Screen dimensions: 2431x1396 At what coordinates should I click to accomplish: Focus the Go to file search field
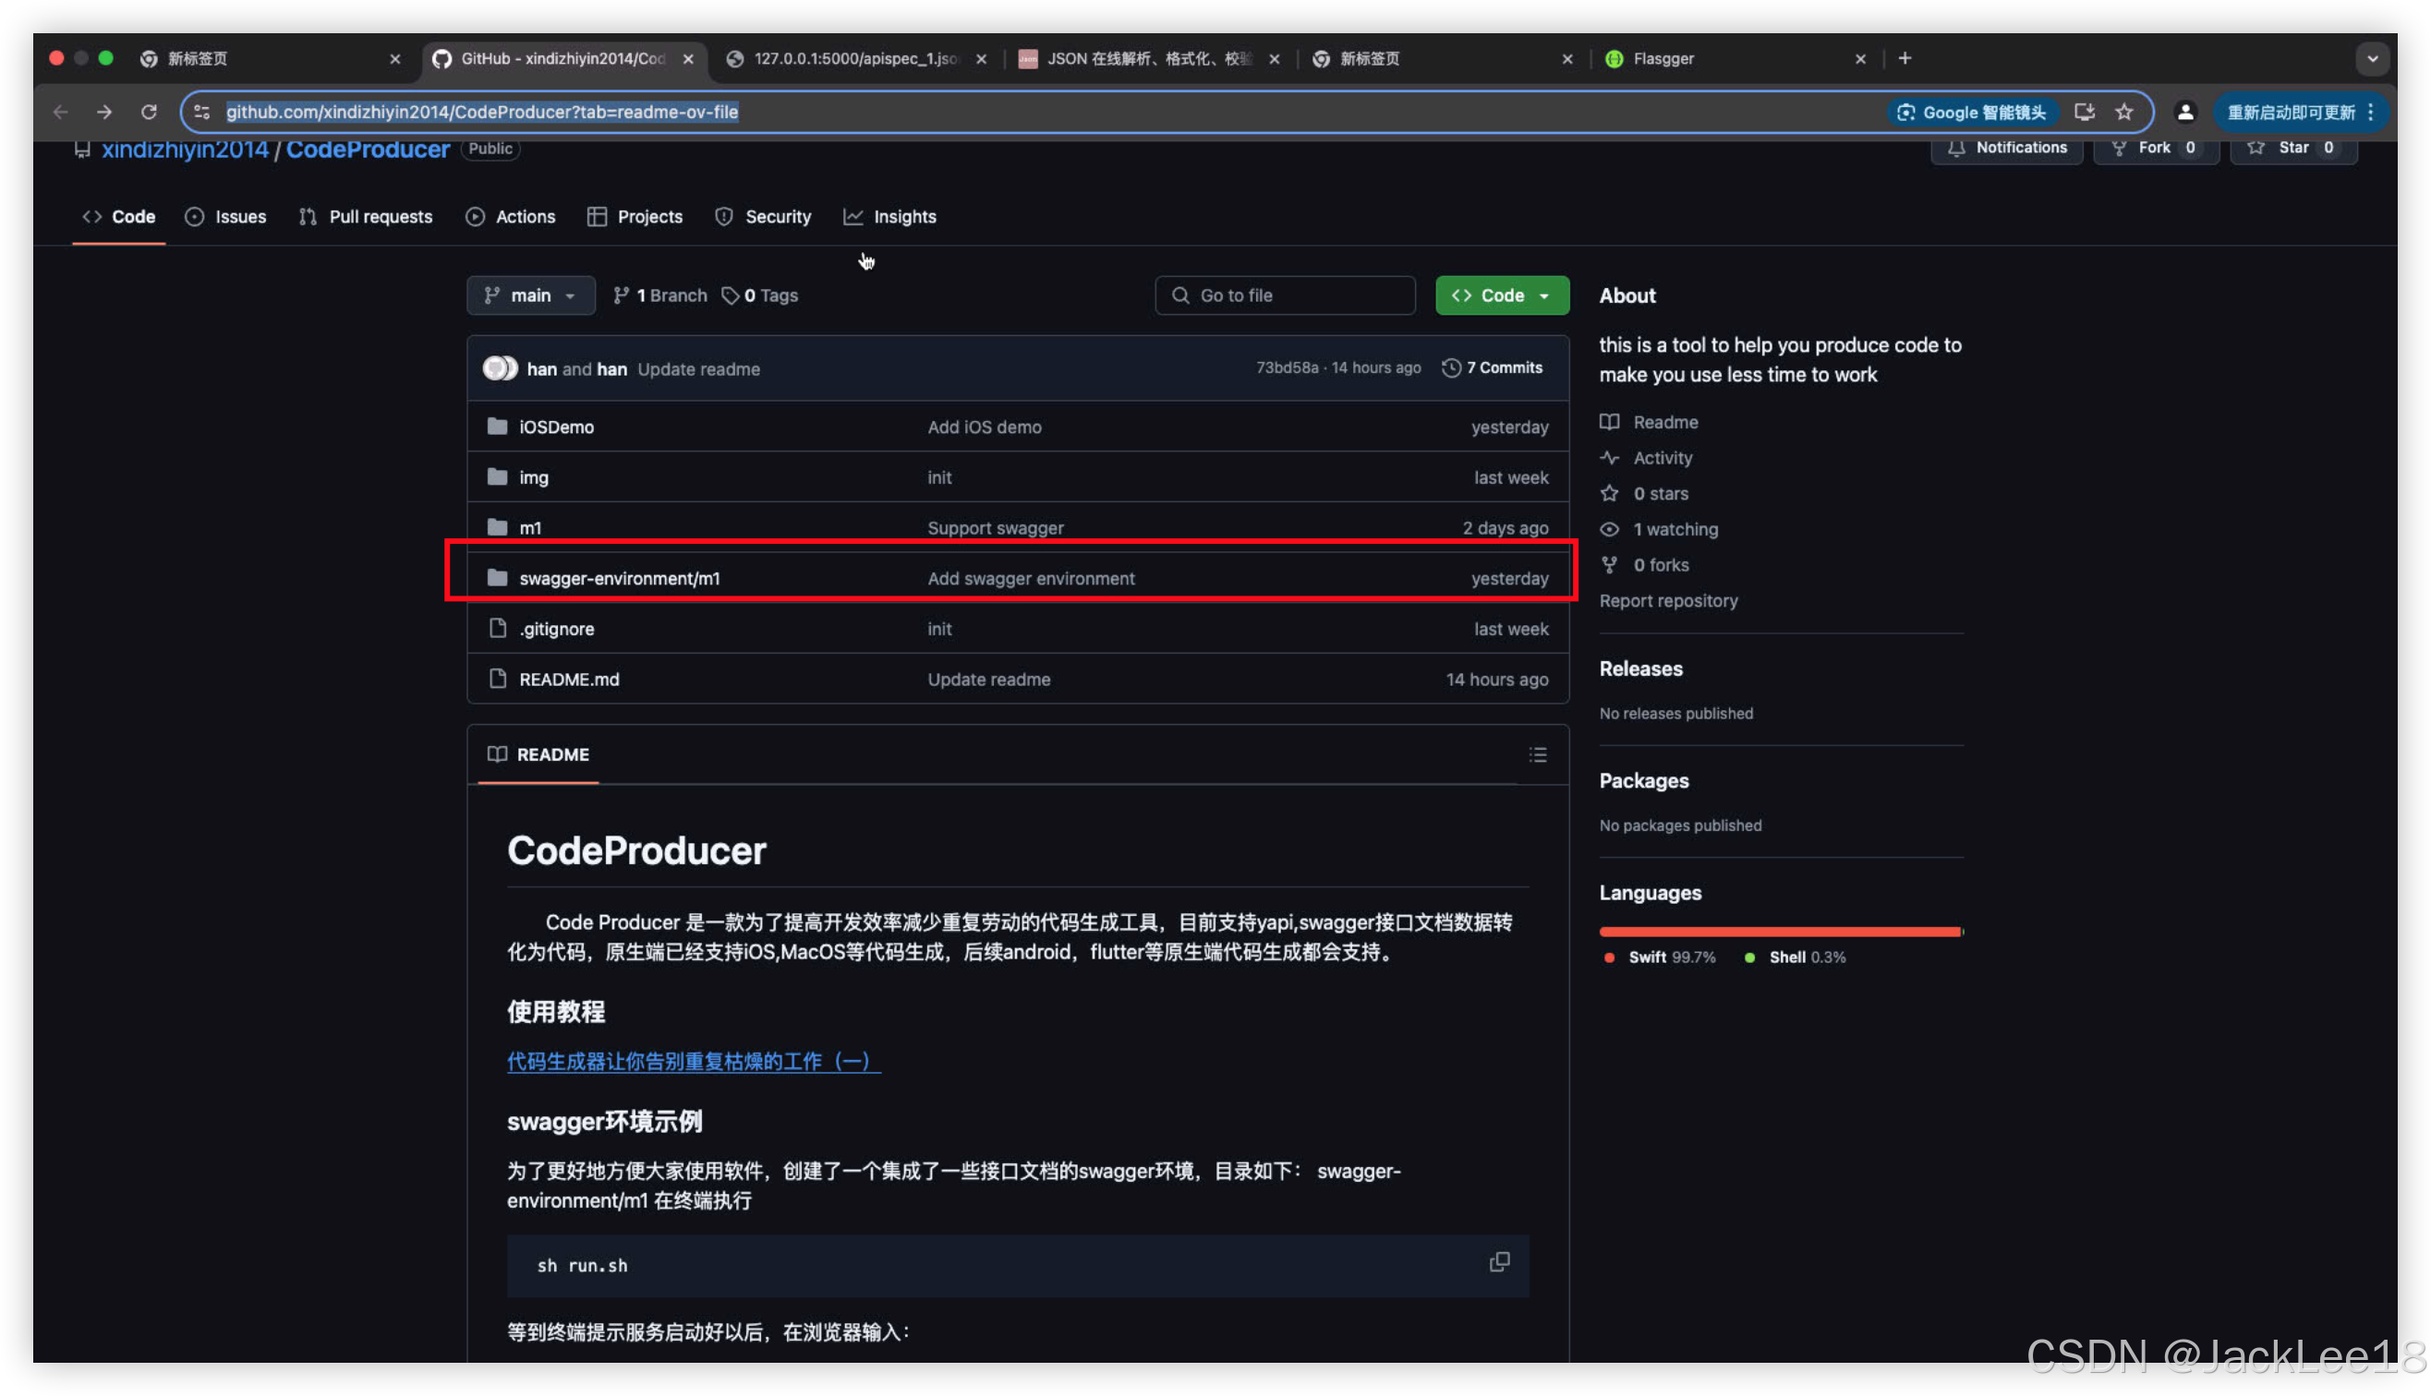click(1284, 295)
